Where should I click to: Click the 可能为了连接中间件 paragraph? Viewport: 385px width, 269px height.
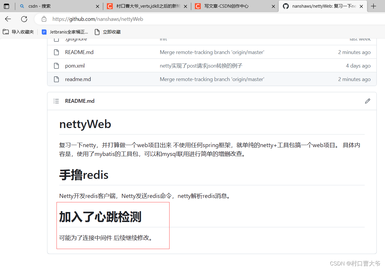pos(107,238)
